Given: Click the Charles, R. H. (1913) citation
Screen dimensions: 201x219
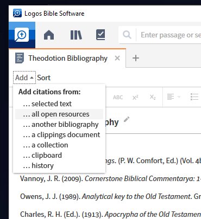Looking at the screenshot, I should [110, 214].
